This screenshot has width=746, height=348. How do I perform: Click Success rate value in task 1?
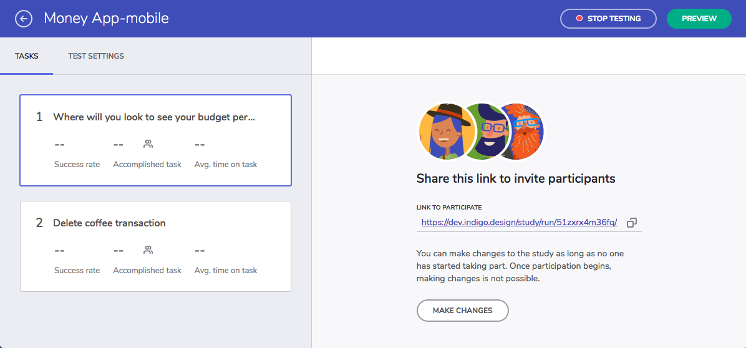pyautogui.click(x=59, y=144)
